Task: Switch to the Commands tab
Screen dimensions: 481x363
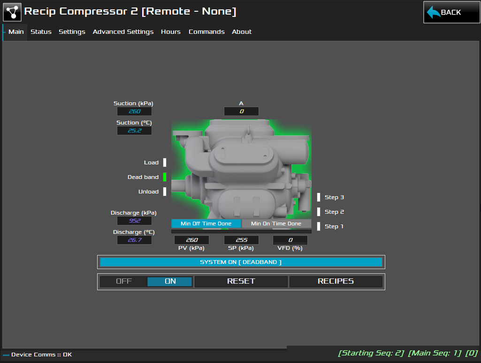Action: click(206, 32)
